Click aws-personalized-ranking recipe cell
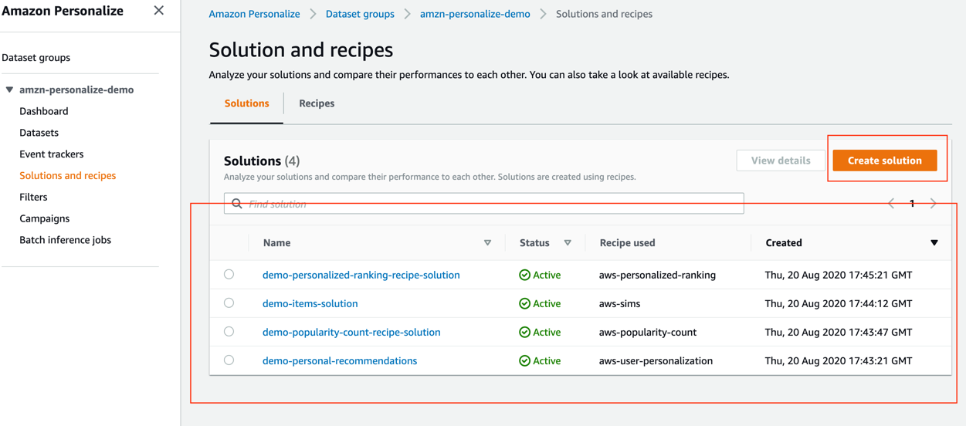 click(657, 275)
